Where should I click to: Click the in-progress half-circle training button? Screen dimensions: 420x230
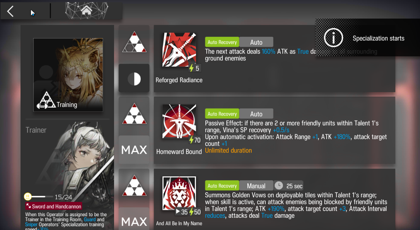point(134,78)
